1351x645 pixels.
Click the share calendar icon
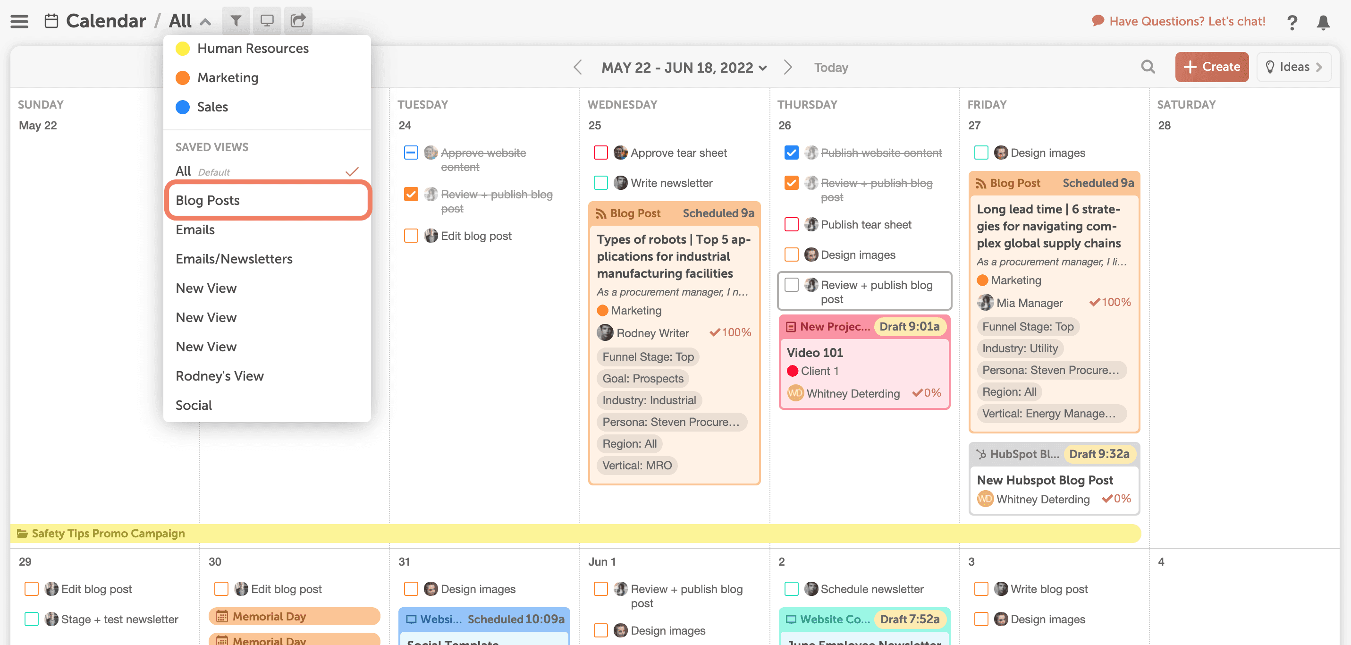pos(298,21)
